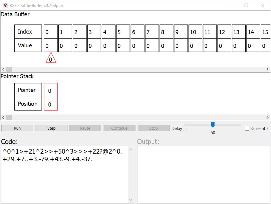Viewport: 271px width, 204px height.
Task: Click the 'Index' header cell
Action: (28, 32)
